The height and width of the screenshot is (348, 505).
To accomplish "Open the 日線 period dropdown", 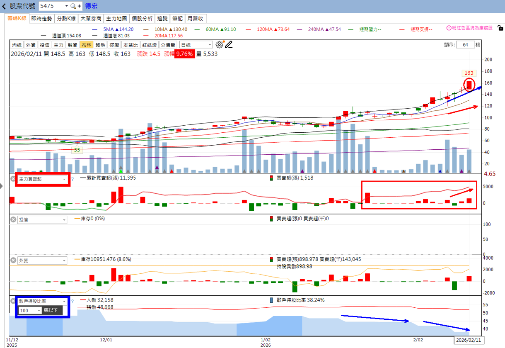I will coord(210,45).
